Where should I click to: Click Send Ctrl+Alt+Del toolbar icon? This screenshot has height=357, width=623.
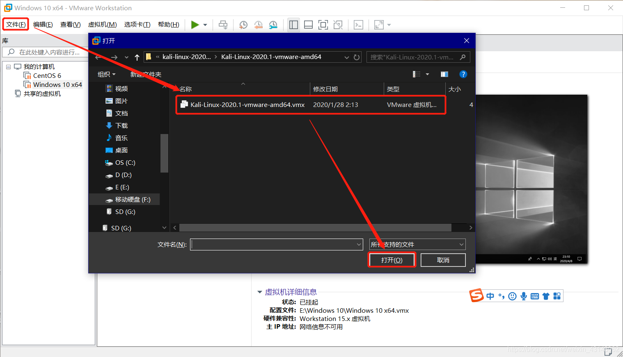point(223,25)
